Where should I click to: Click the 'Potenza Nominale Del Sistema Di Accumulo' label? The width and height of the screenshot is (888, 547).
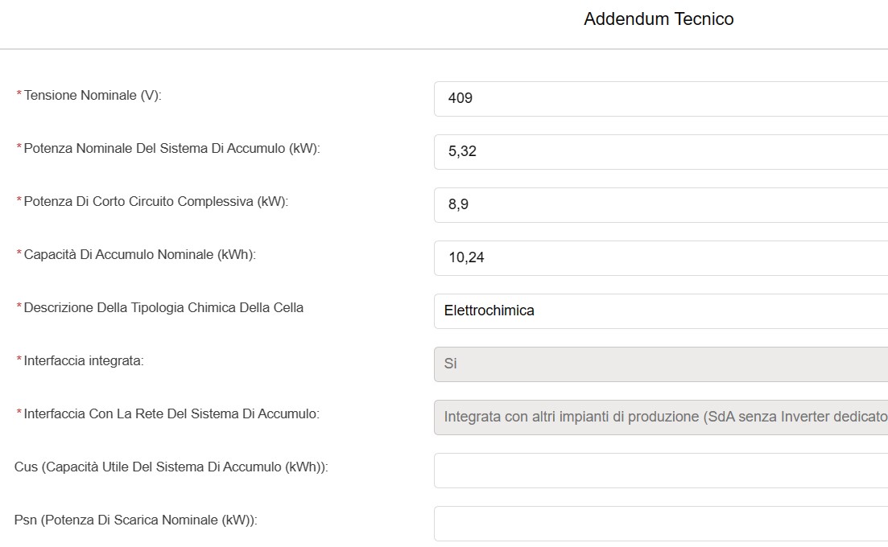click(x=171, y=148)
